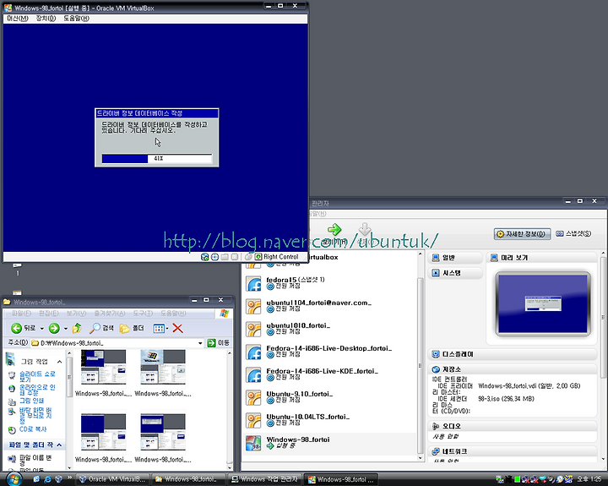This screenshot has height=486, width=608.
Task: Select the Ubuntu-9.10_fortoi_ VM icon
Action: click(254, 398)
